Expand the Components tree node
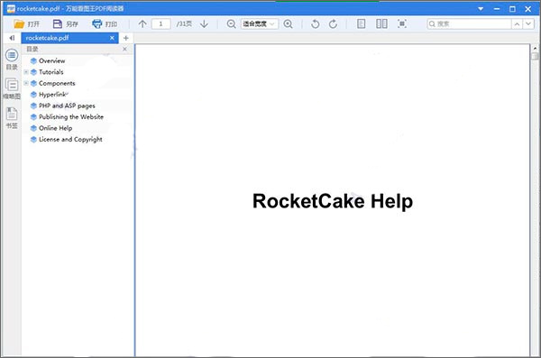Viewport: 541px width, 358px height. pyautogui.click(x=26, y=83)
